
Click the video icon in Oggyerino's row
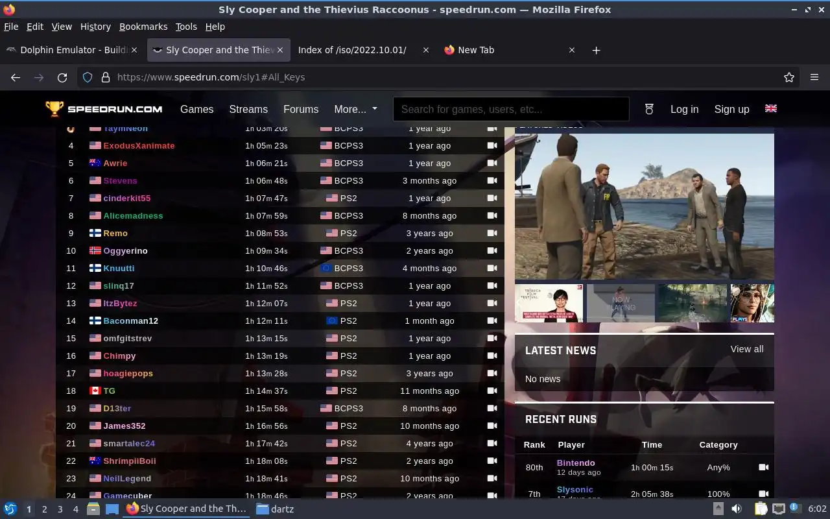(x=492, y=250)
